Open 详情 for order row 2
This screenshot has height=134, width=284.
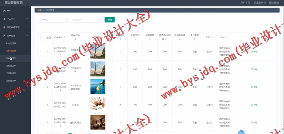click(x=254, y=69)
